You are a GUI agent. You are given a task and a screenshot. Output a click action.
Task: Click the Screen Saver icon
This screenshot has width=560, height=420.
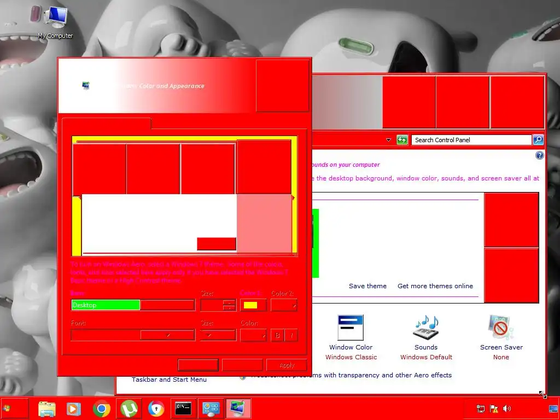pos(501,327)
